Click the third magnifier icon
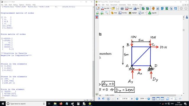 click(107, 13)
